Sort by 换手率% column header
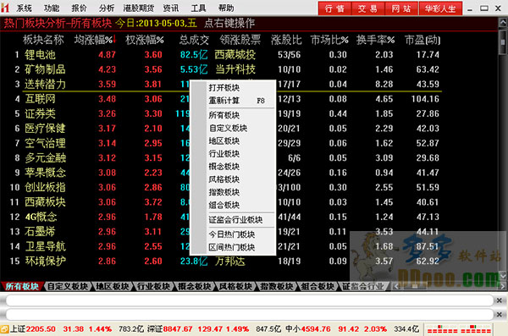 [376, 40]
